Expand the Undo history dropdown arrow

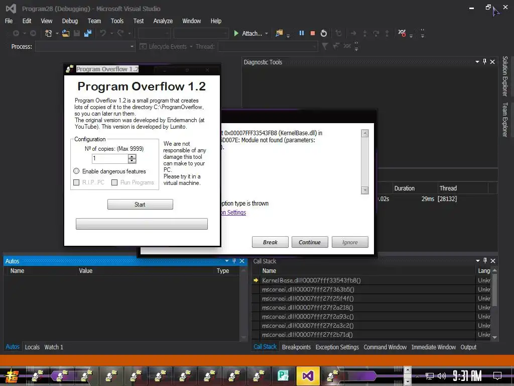tap(111, 34)
